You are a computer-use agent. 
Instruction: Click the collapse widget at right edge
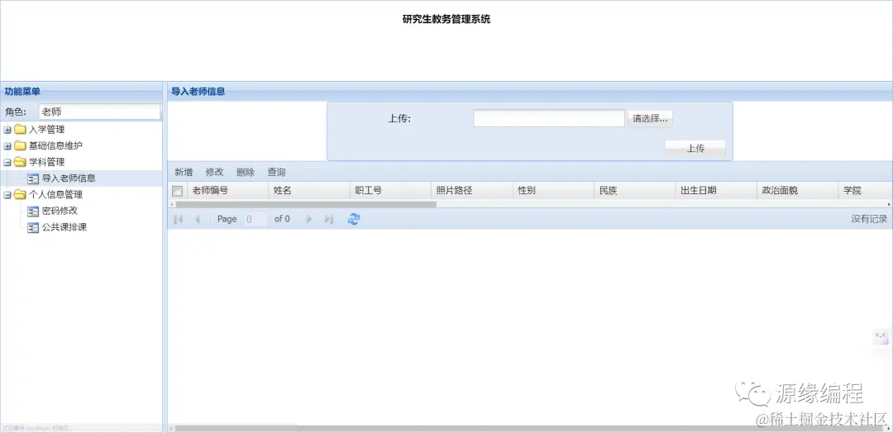click(x=881, y=335)
